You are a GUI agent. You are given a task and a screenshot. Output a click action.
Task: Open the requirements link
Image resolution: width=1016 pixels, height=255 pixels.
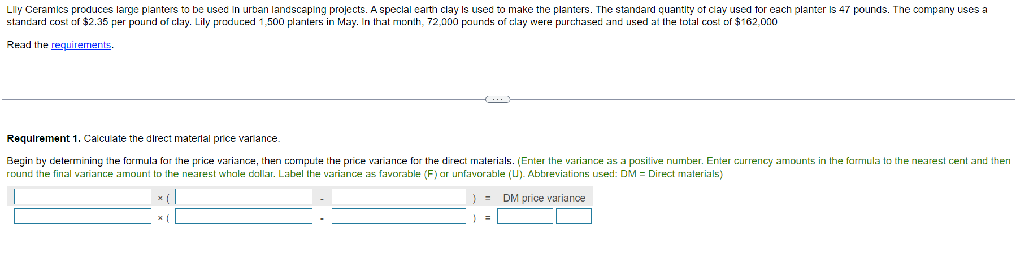81,45
